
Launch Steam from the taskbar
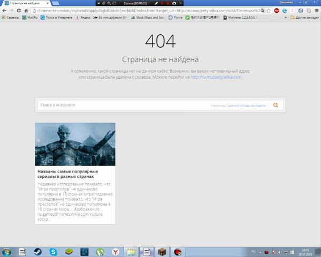(37, 252)
